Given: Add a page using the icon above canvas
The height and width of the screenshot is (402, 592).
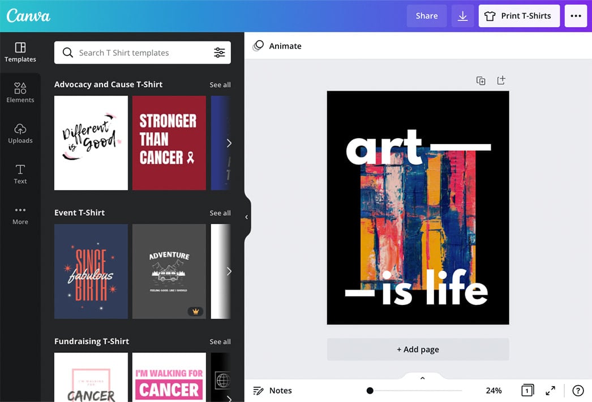Looking at the screenshot, I should pyautogui.click(x=500, y=80).
